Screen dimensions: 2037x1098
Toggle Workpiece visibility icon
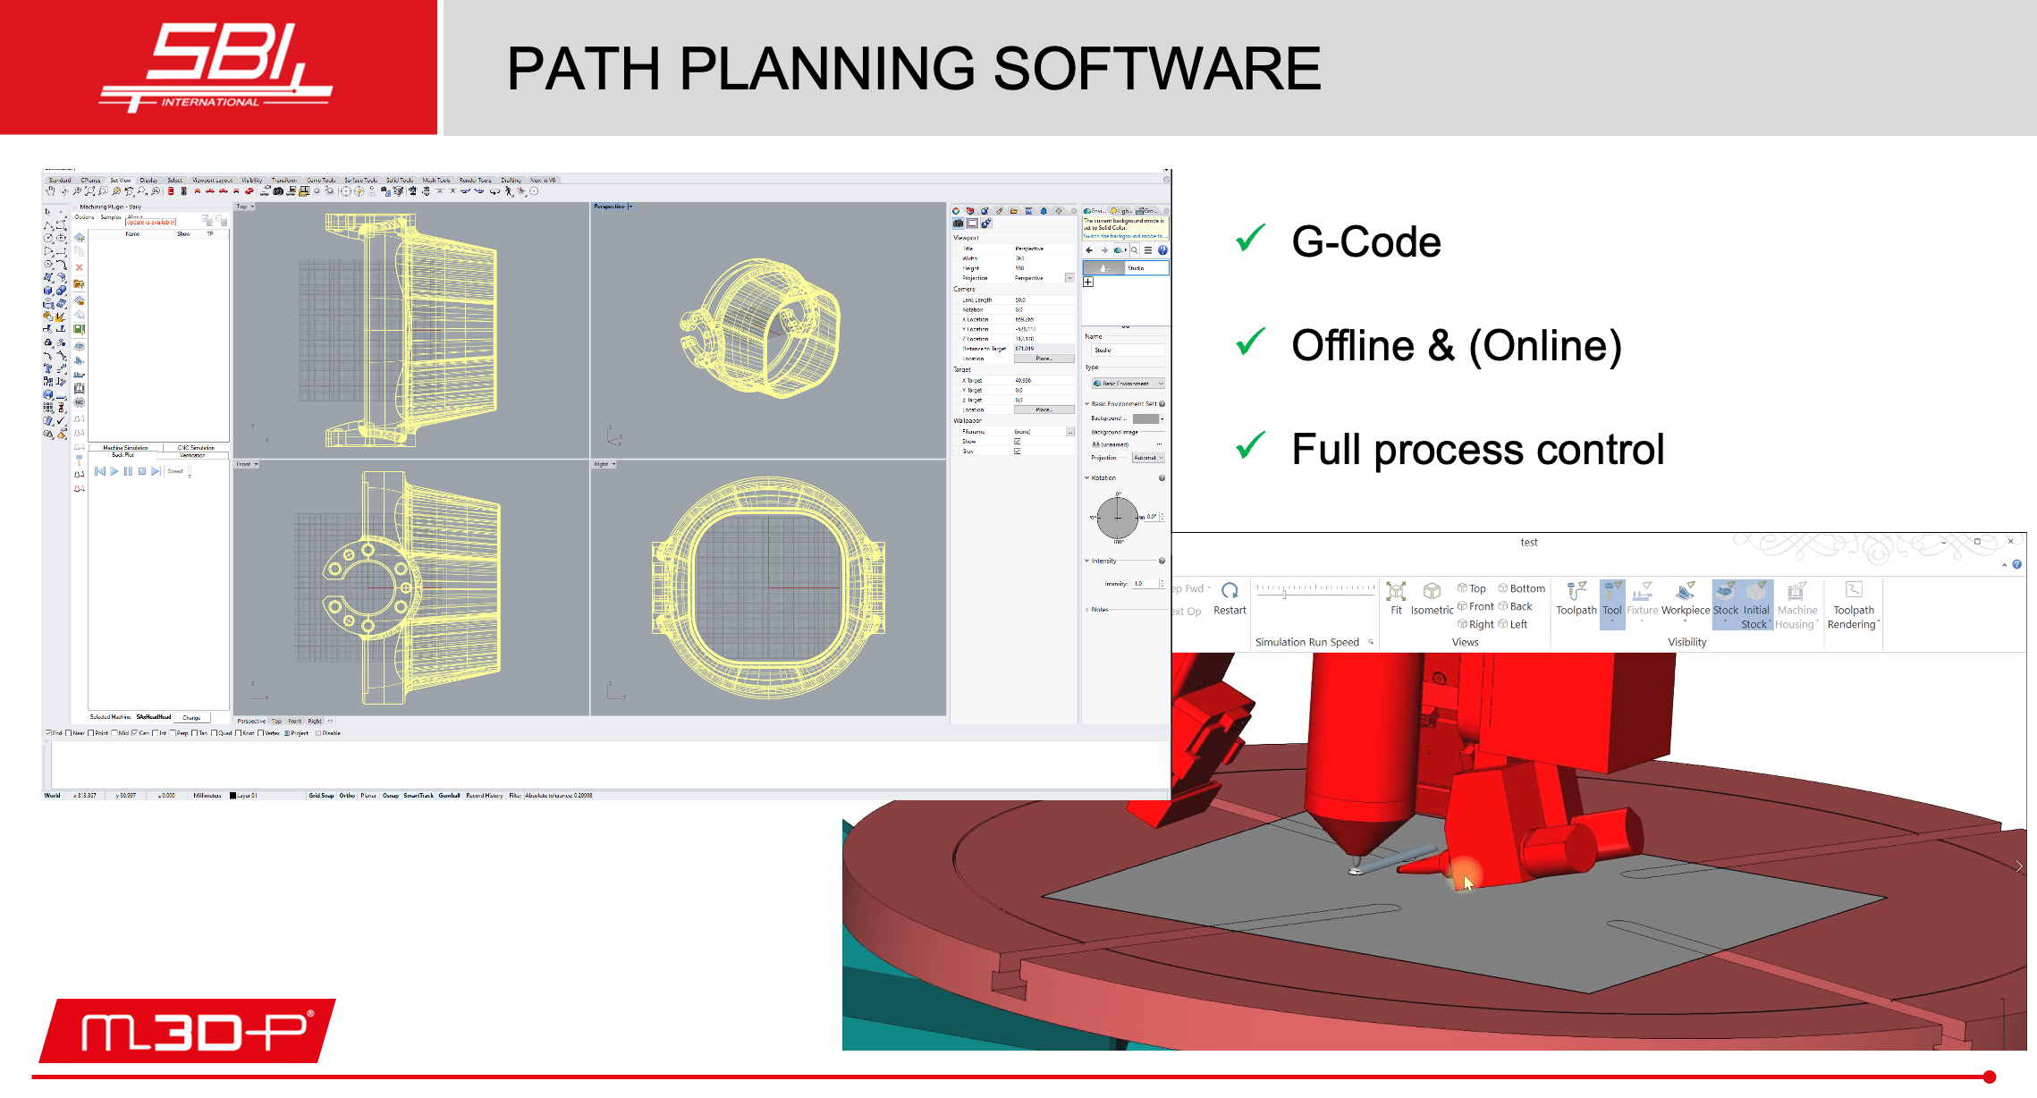(1686, 591)
